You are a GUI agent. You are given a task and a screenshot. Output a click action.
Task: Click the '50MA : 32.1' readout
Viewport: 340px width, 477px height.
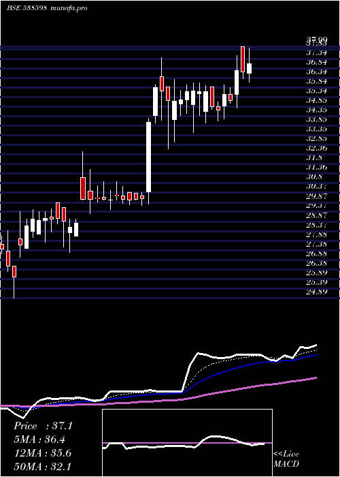click(x=42, y=466)
